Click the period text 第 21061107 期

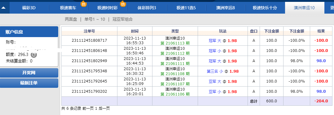[175, 84]
